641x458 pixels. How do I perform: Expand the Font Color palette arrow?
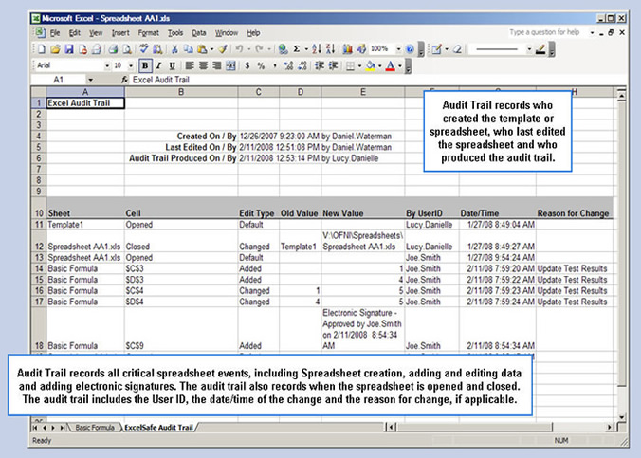click(x=400, y=65)
